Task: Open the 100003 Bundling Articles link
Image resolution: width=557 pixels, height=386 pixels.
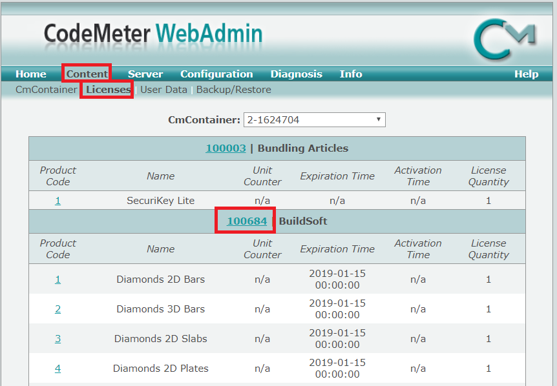Action: click(x=226, y=148)
